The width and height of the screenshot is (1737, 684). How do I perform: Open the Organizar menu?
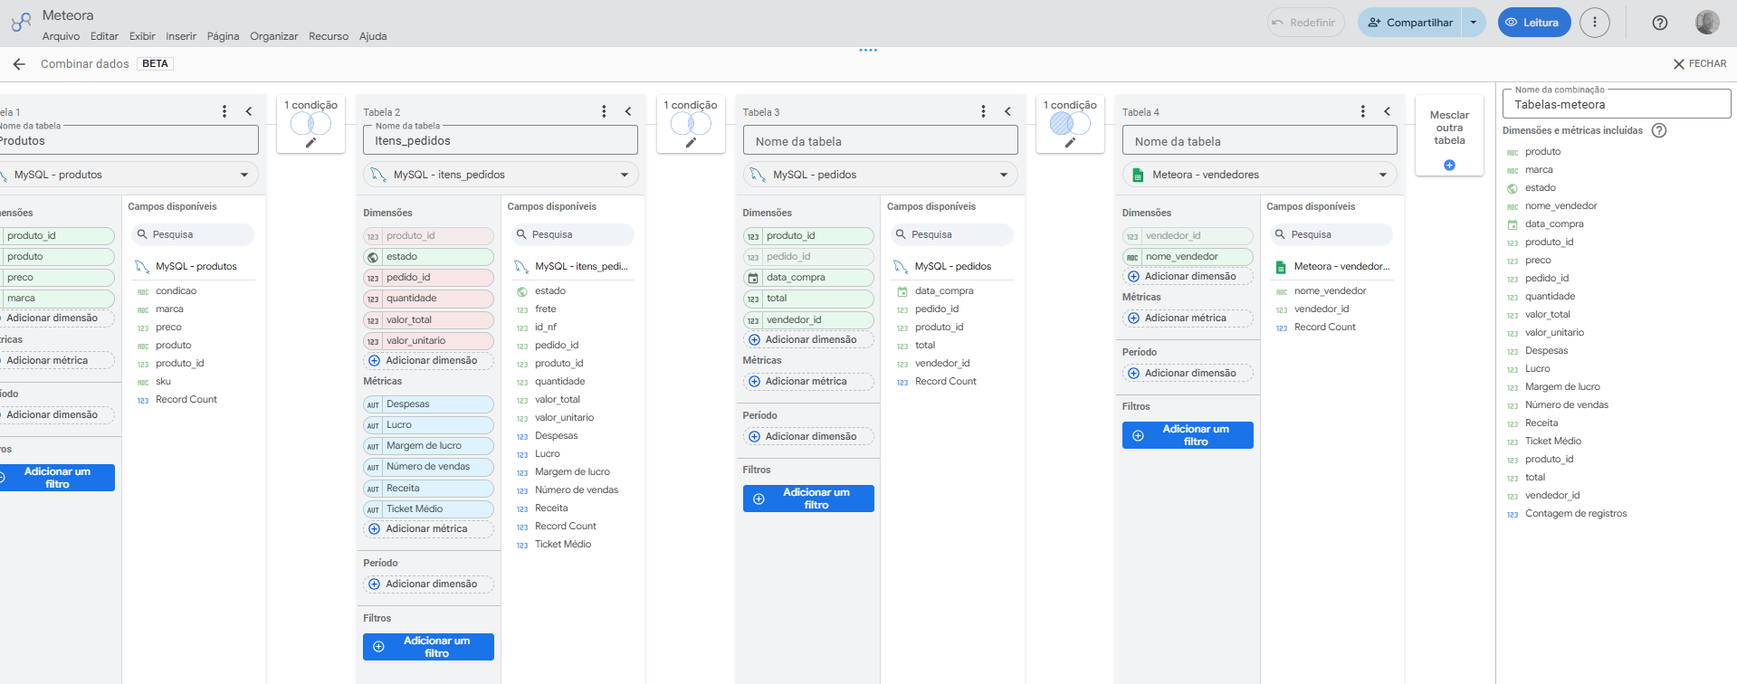pyautogui.click(x=274, y=36)
